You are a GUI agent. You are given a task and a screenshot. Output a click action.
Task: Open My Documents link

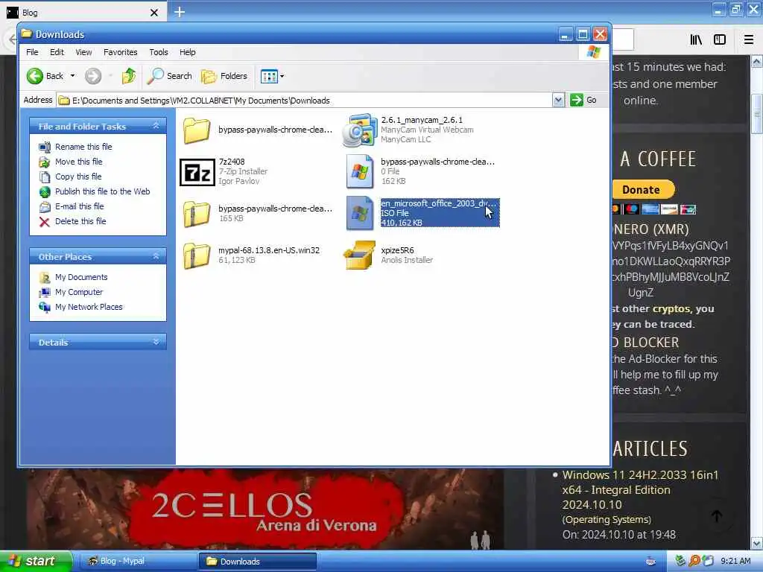click(x=81, y=277)
